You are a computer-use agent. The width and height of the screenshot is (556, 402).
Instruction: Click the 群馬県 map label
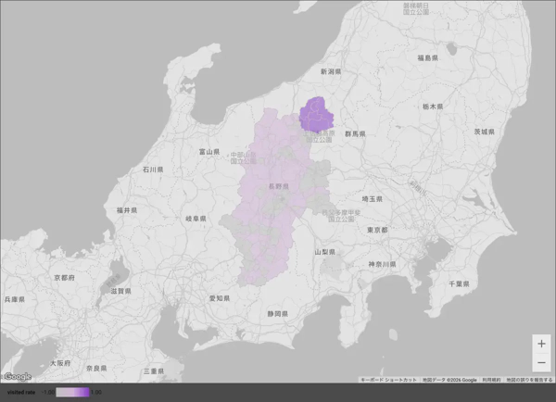355,133
